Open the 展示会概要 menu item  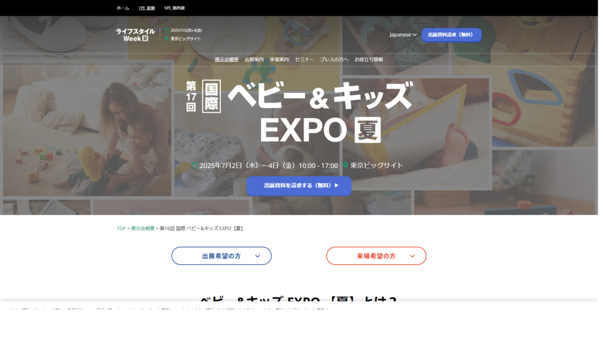[x=227, y=59]
